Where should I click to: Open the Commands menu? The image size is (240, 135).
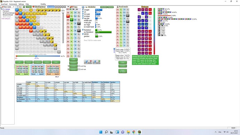13,4
